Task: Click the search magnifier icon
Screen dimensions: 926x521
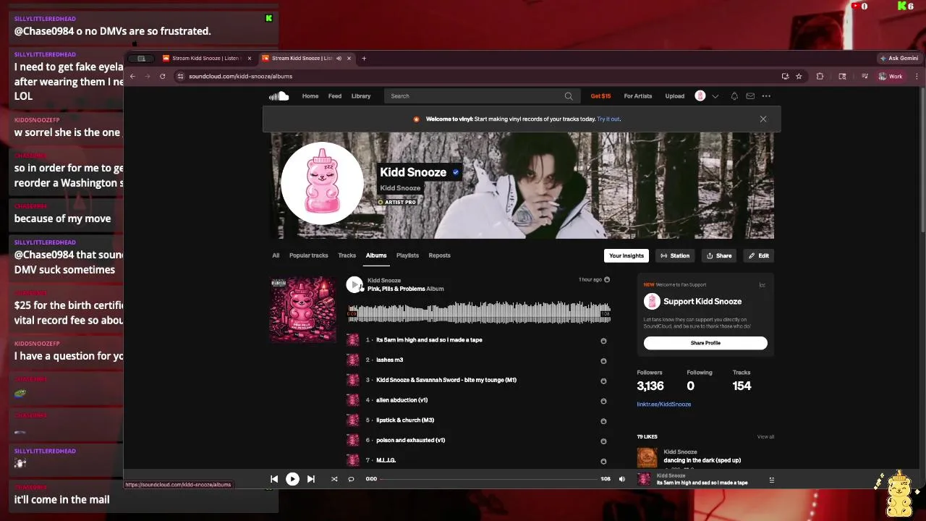Action: [569, 96]
